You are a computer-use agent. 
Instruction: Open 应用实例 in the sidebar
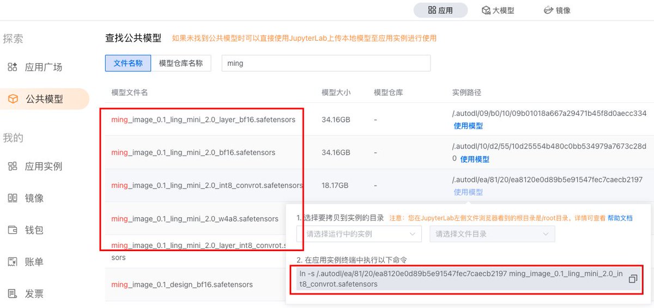coord(44,167)
